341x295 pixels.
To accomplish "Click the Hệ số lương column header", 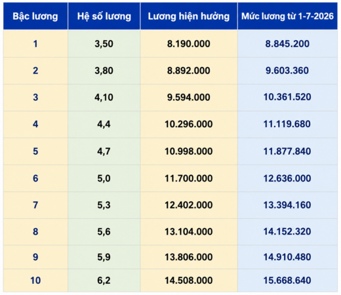I will pyautogui.click(x=104, y=16).
